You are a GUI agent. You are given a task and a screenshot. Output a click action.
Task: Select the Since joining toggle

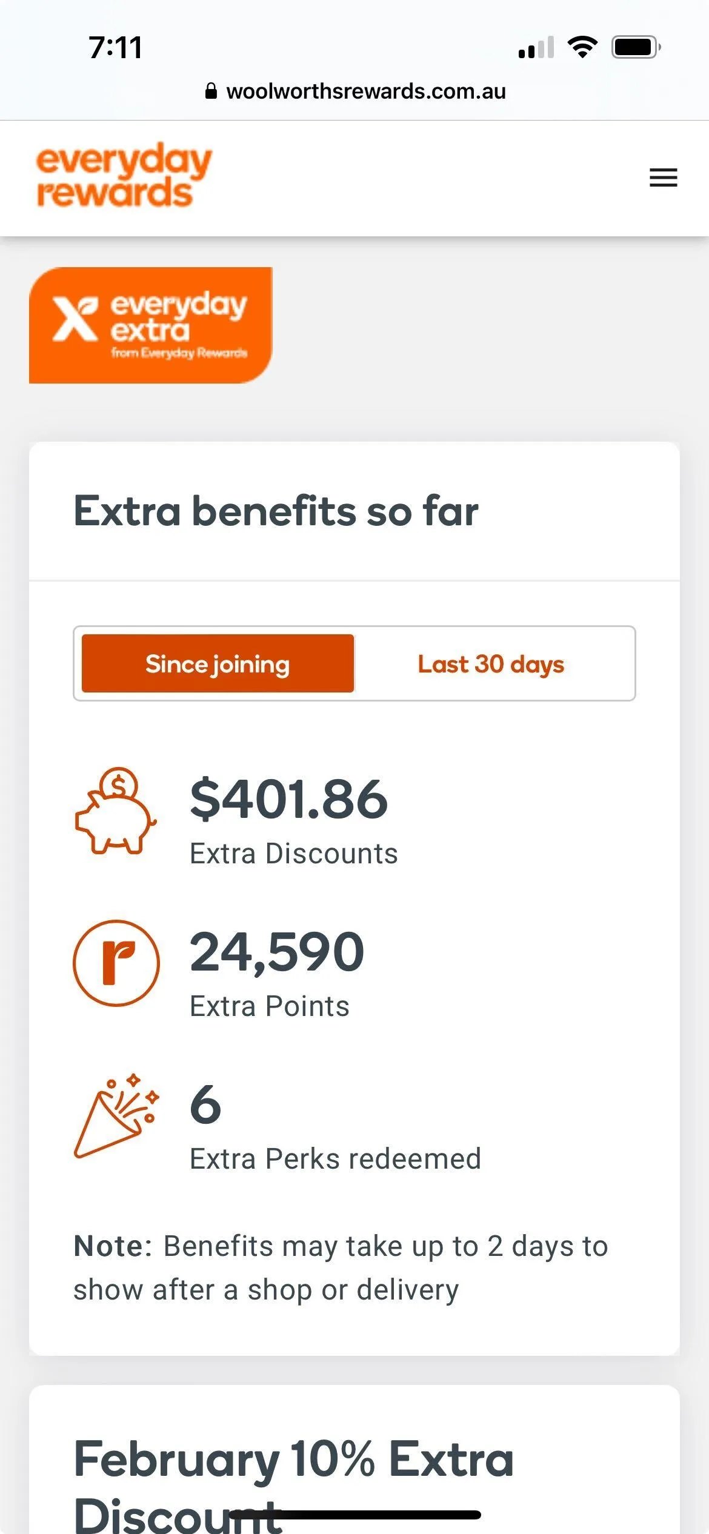click(218, 663)
